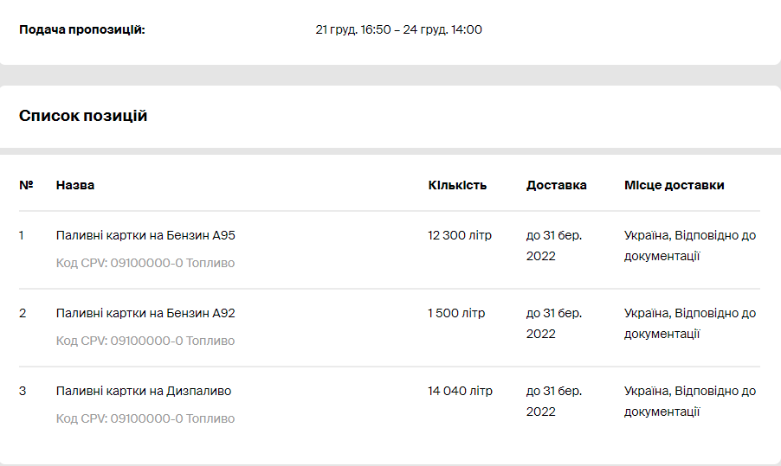
Task: Select the '12 300 літр' quantity cell
Action: tap(460, 235)
